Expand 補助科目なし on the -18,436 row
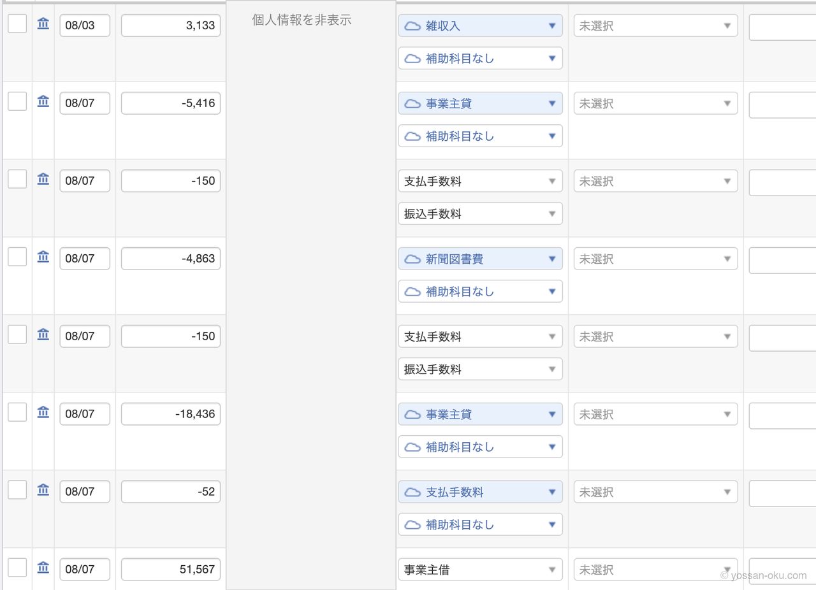 tap(481, 447)
